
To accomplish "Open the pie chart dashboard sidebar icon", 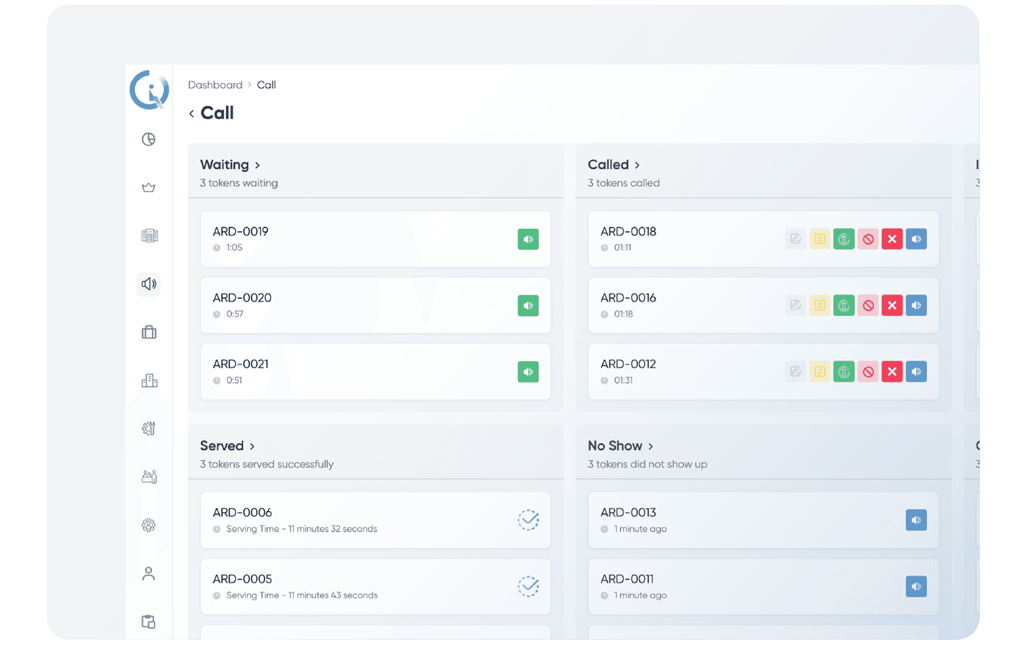I will tap(148, 140).
